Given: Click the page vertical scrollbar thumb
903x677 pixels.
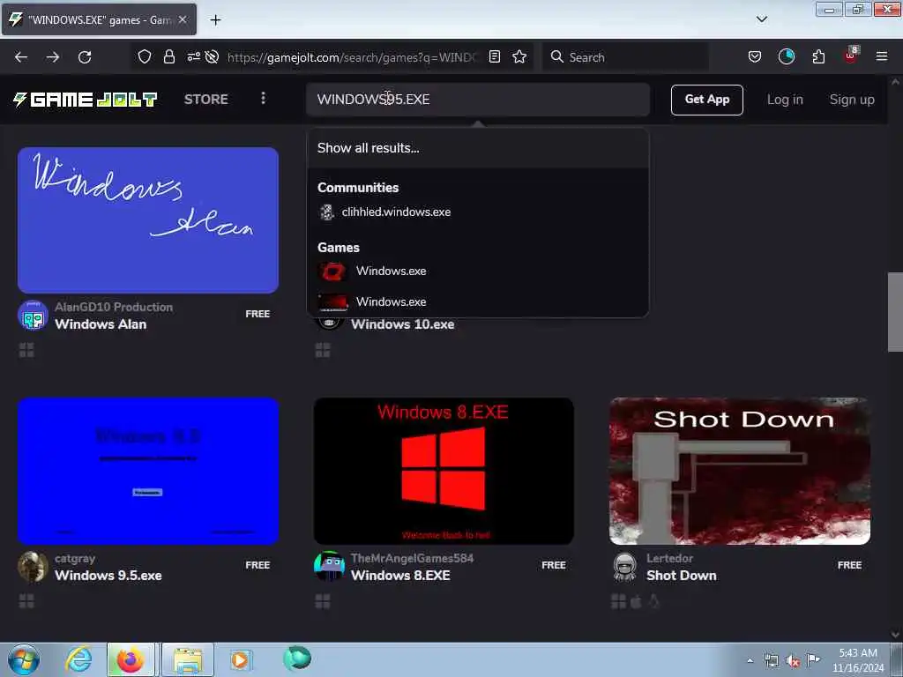Looking at the screenshot, I should click(x=895, y=312).
